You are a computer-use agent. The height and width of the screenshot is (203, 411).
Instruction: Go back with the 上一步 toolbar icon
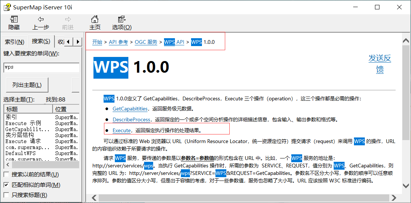tap(41, 22)
